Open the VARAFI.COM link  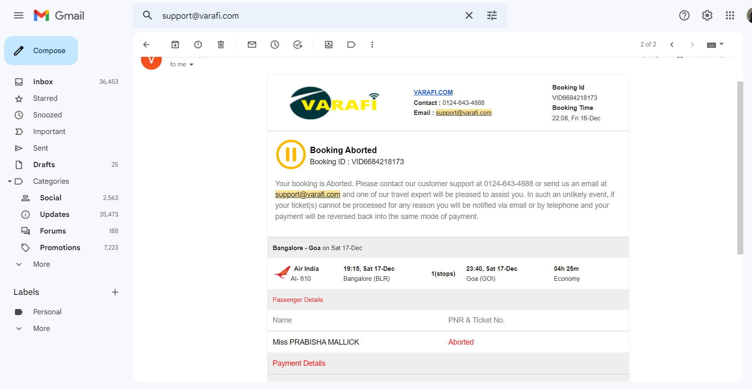433,92
